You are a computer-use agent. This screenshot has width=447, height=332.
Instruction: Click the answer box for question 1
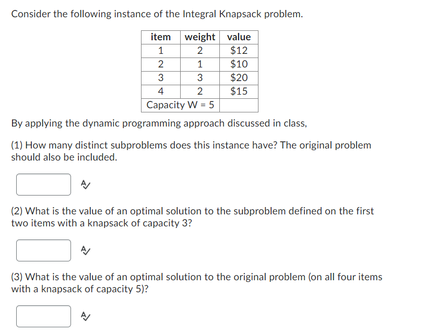coord(43,184)
